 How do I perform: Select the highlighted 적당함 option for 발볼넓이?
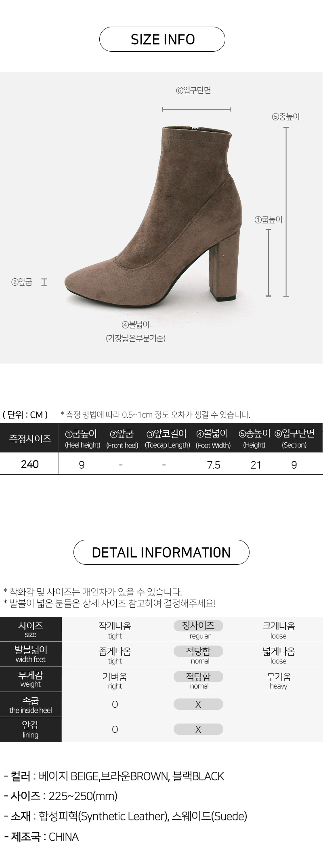click(198, 651)
